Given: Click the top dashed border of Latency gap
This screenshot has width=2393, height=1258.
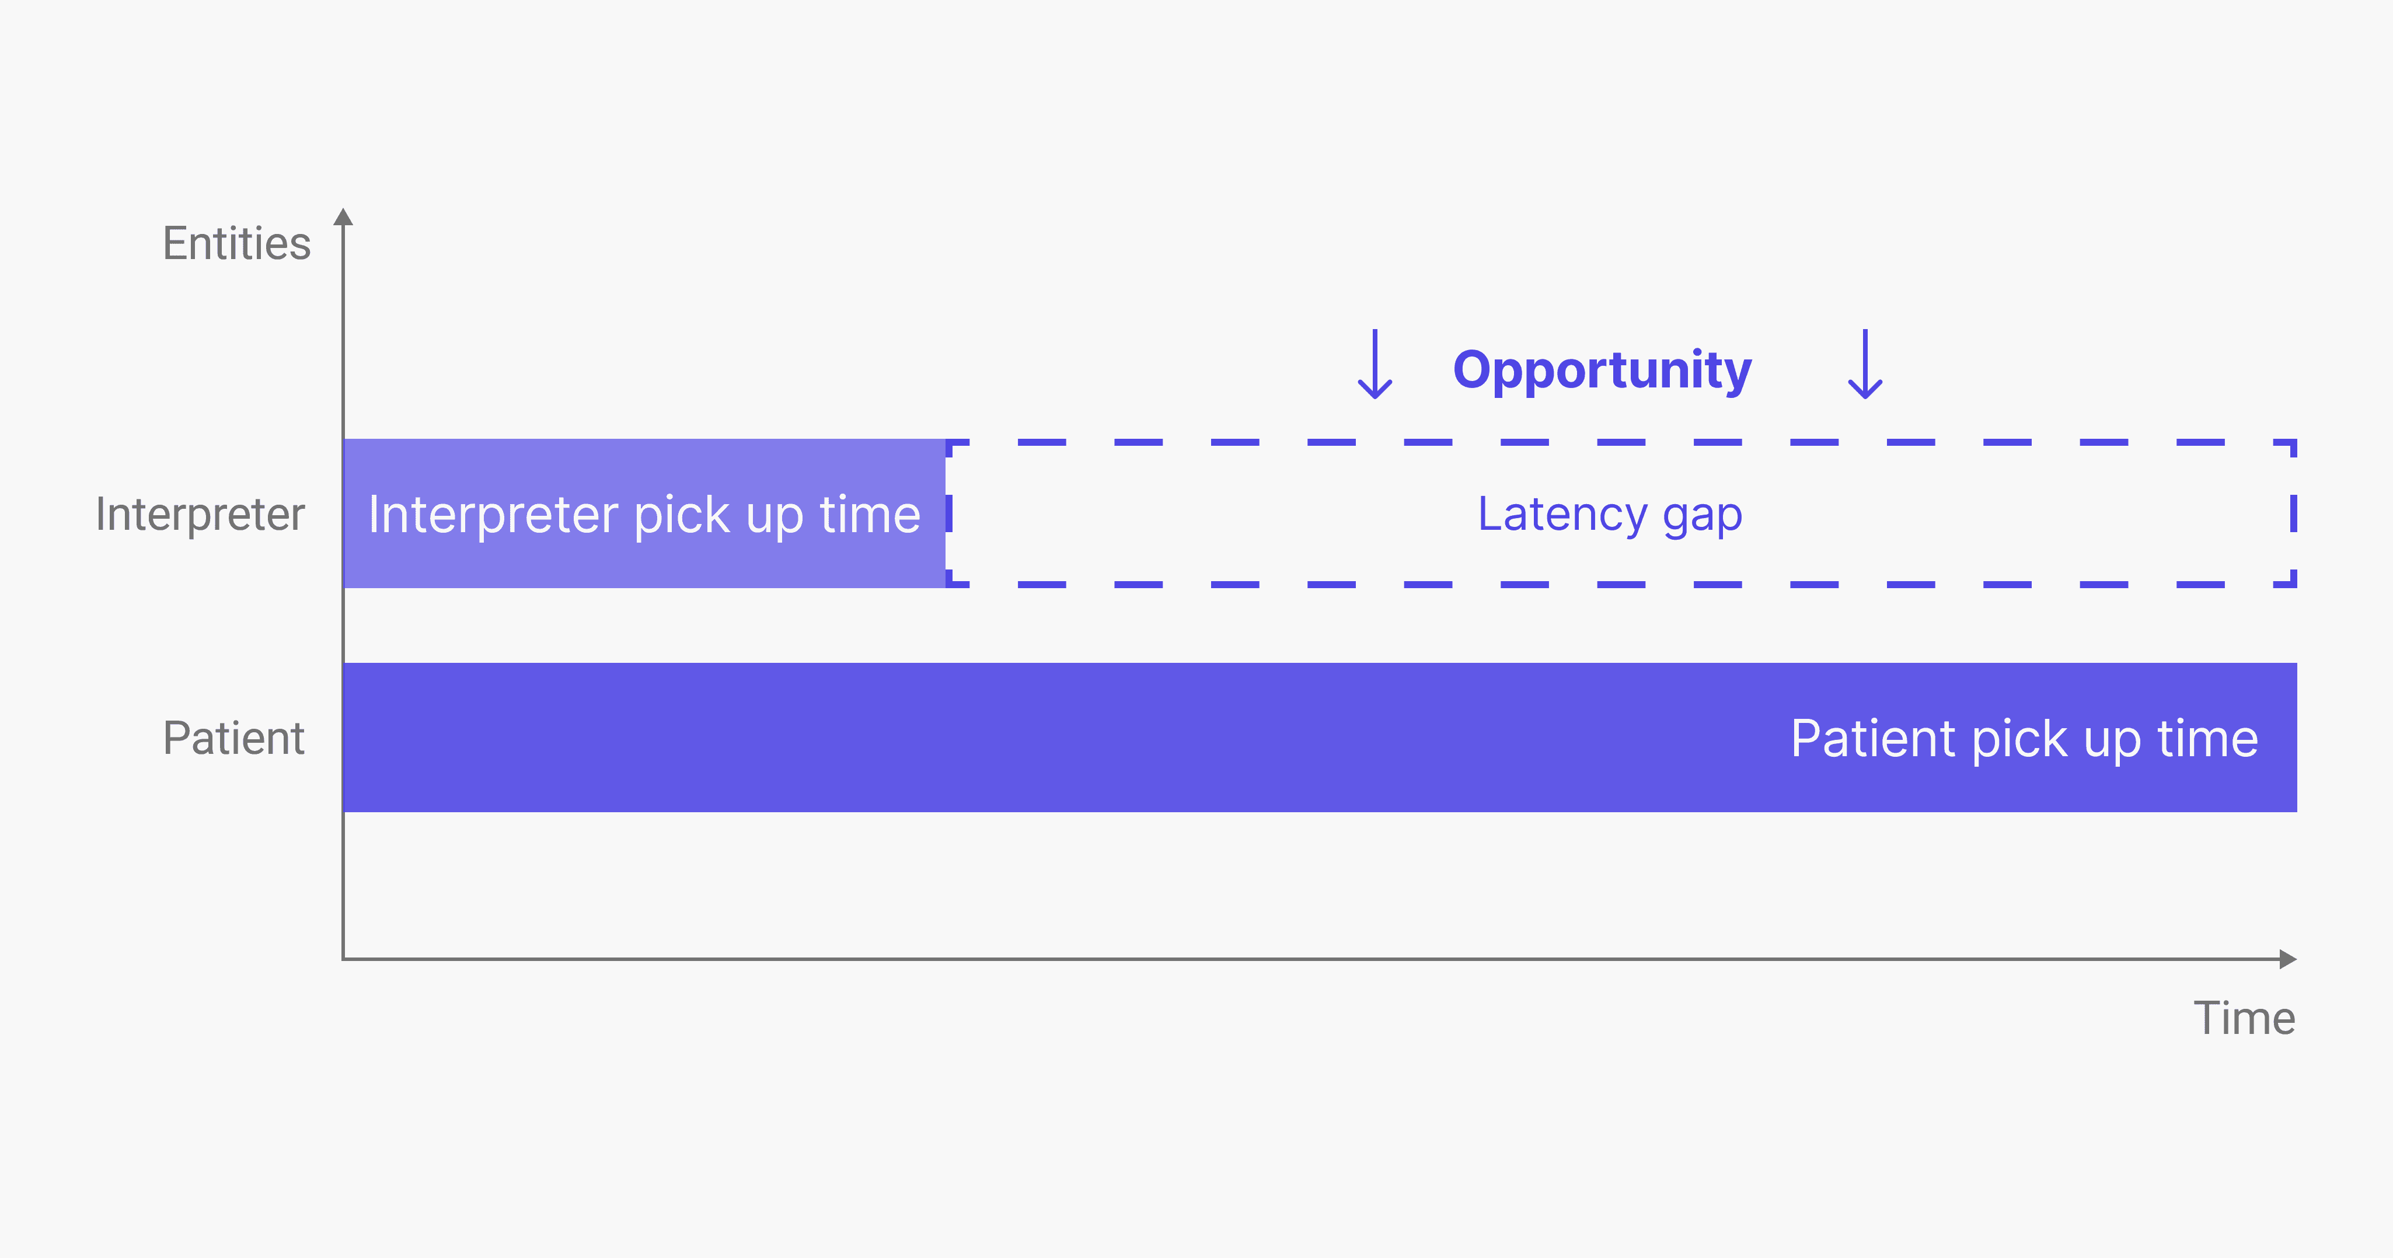Looking at the screenshot, I should click(1622, 443).
